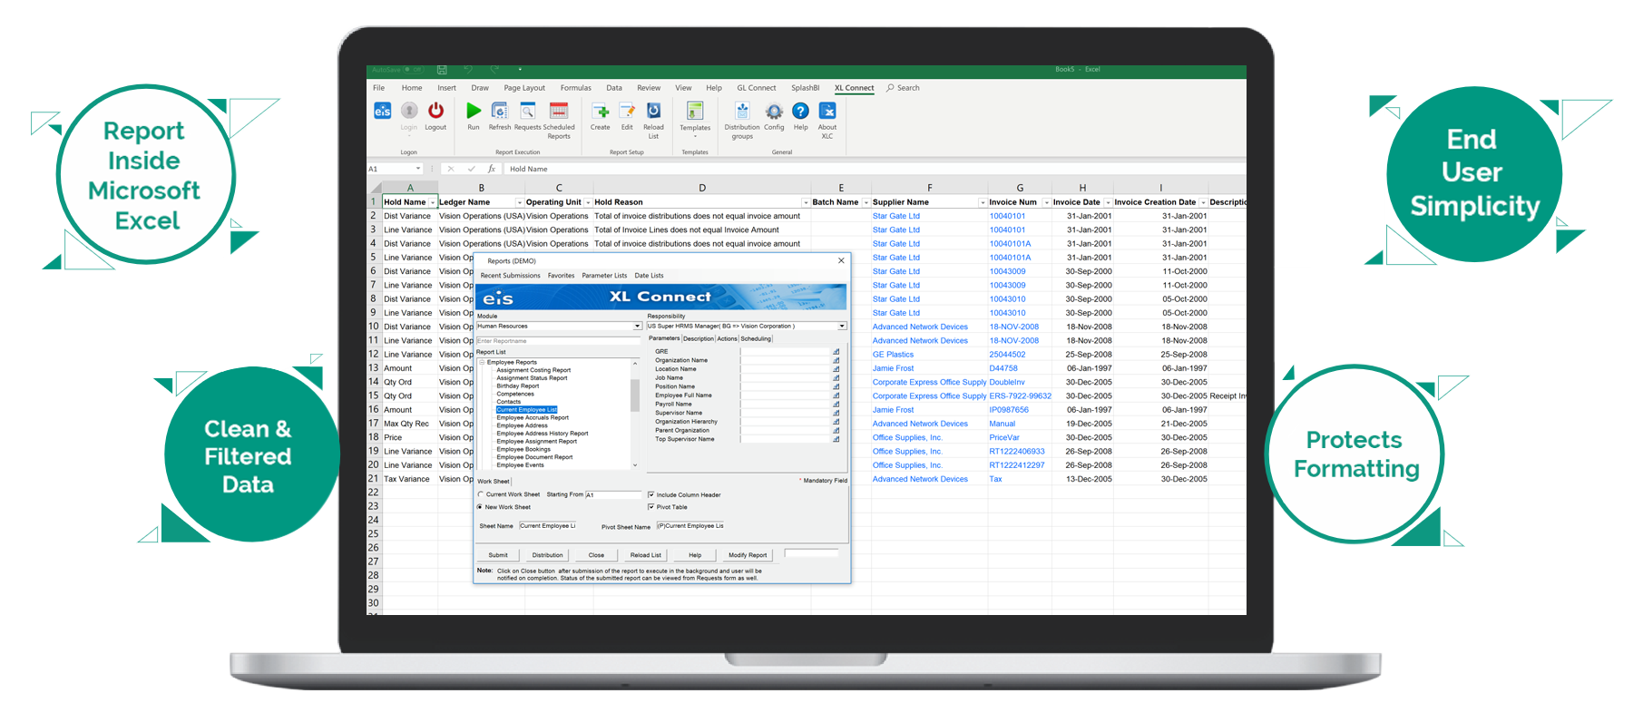
Task: Click the Create report icon
Action: click(601, 111)
